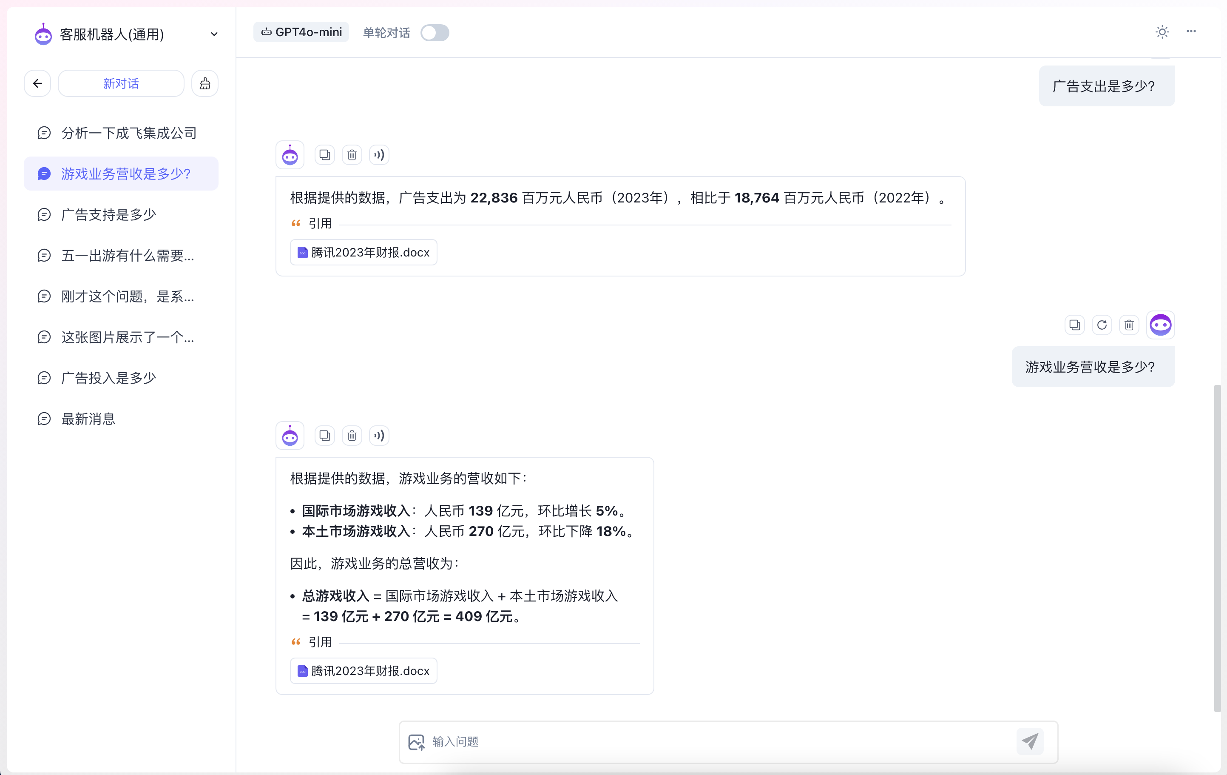Copy the advertising expense answer
This screenshot has height=775, width=1227.
coord(324,154)
